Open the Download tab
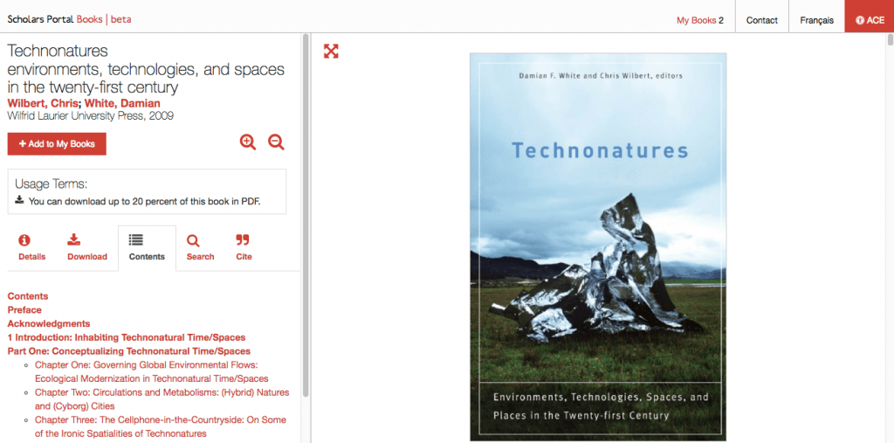 (x=87, y=248)
